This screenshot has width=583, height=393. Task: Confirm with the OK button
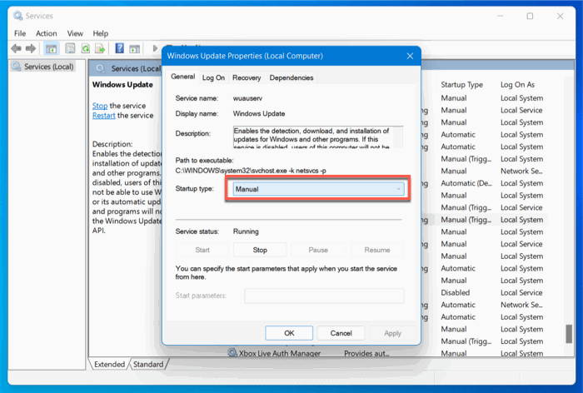289,333
